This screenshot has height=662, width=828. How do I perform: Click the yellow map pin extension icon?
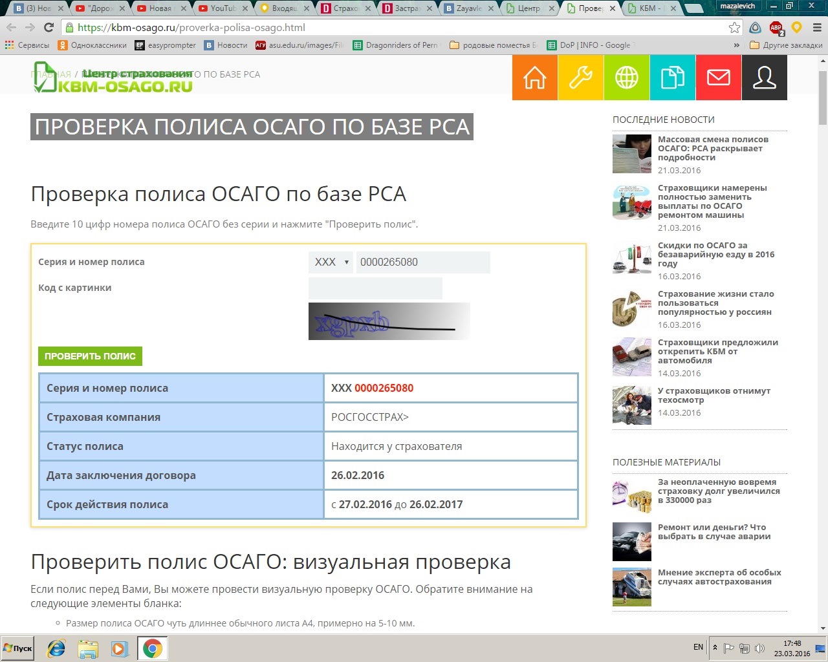796,28
